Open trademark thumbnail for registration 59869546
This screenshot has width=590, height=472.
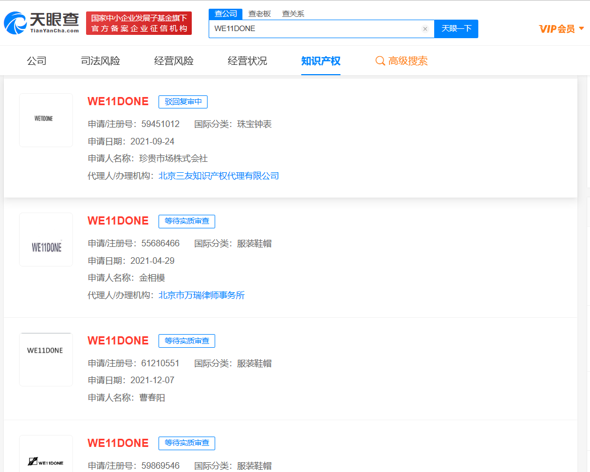46,453
